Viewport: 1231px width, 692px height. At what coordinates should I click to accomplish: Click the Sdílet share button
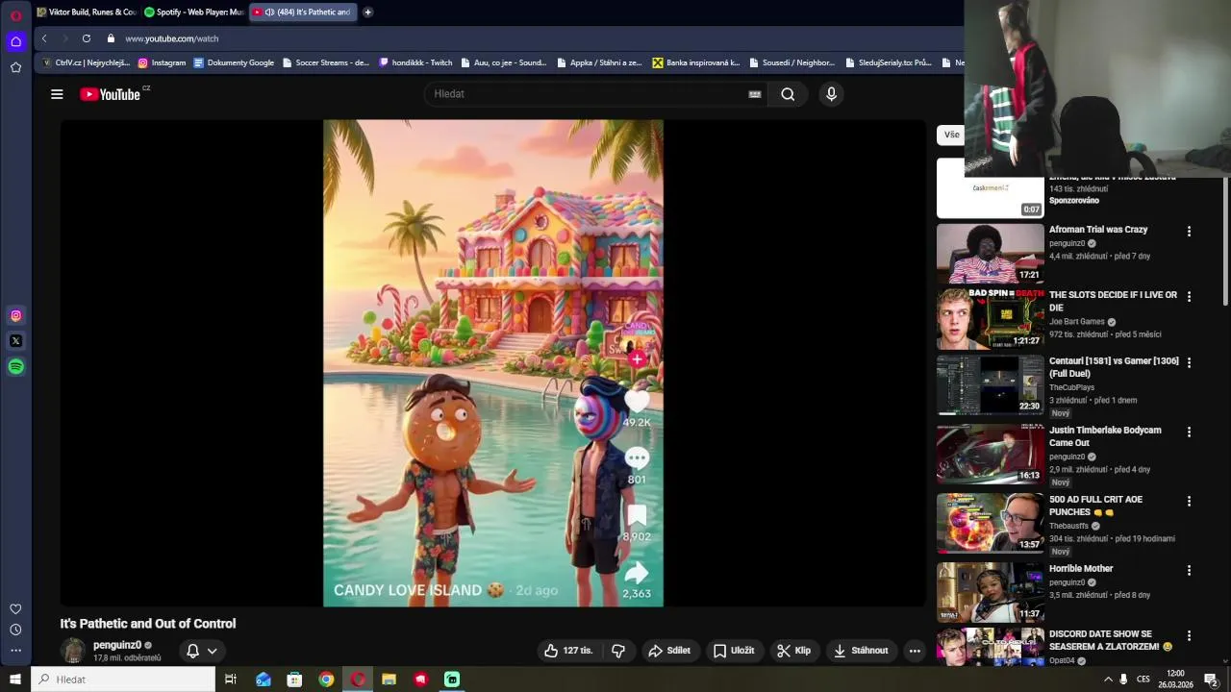pyautogui.click(x=669, y=651)
